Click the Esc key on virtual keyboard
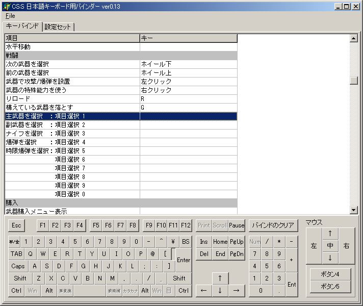The image size is (363, 306). [x=16, y=225]
